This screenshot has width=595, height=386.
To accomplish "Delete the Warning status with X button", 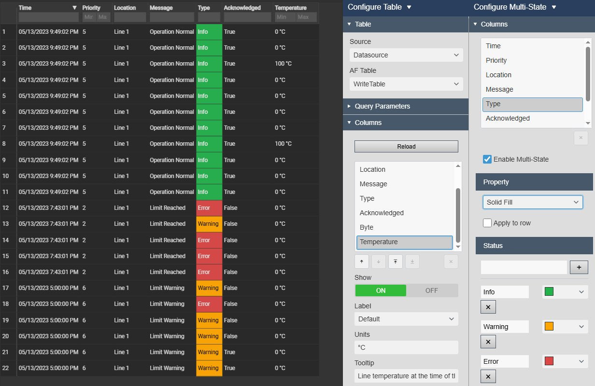I will click(488, 342).
